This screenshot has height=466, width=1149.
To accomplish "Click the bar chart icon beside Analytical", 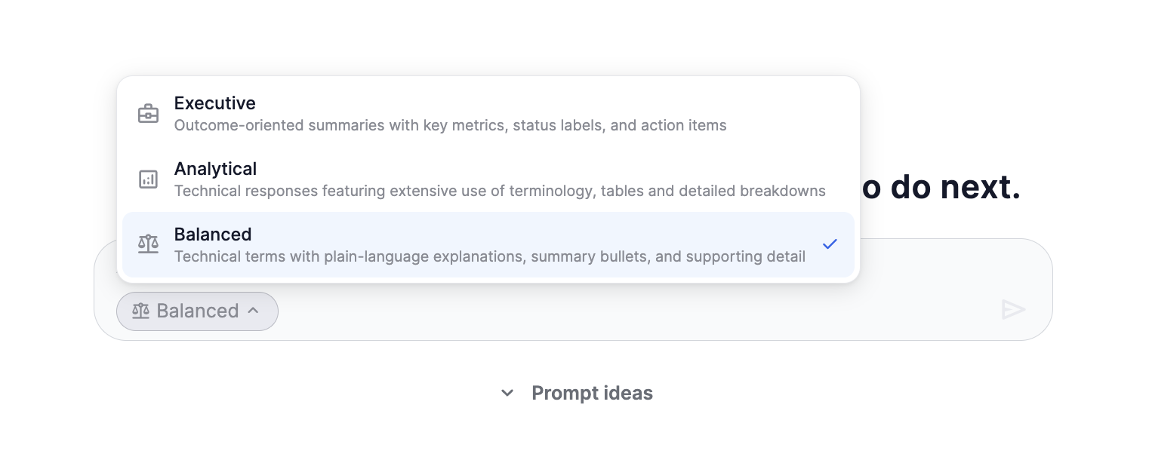I will click(x=148, y=179).
